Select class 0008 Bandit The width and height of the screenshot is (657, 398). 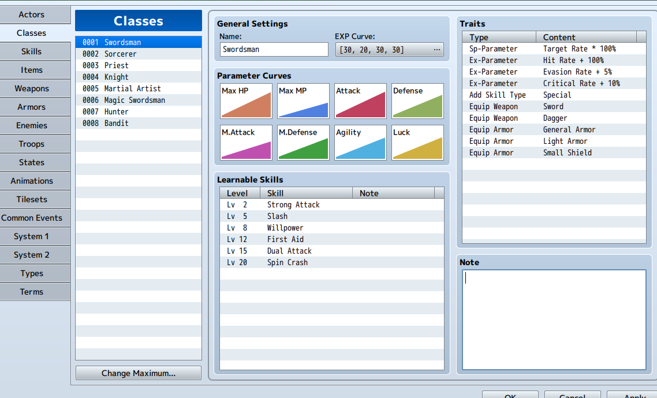139,123
